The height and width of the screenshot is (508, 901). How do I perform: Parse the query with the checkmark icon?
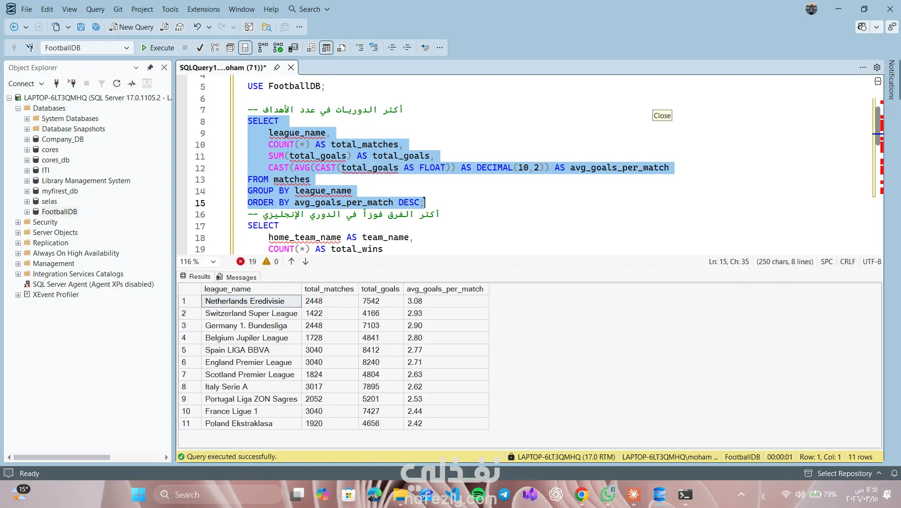tap(200, 48)
